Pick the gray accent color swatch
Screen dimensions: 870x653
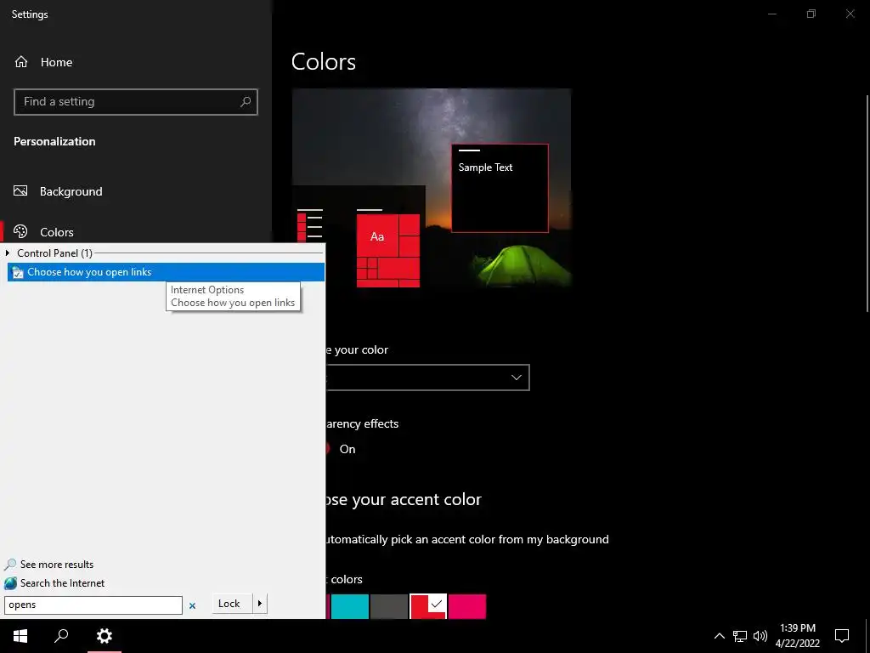point(389,606)
